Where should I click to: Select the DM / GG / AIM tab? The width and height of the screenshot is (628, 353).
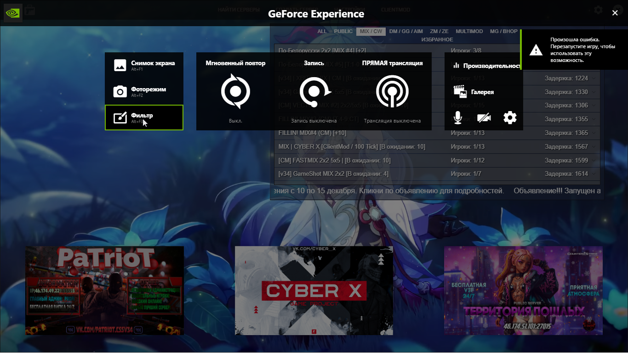pos(406,31)
